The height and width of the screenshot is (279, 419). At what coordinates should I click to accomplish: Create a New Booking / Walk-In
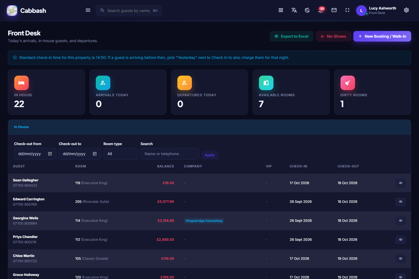[382, 36]
